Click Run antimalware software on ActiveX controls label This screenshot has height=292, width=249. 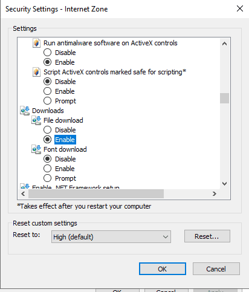click(x=111, y=43)
